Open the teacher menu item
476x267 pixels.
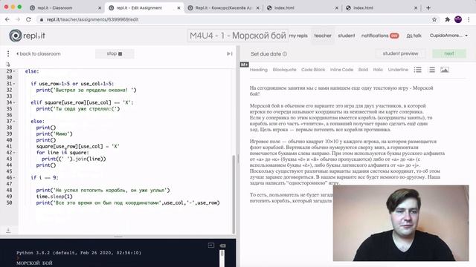[x=323, y=36]
